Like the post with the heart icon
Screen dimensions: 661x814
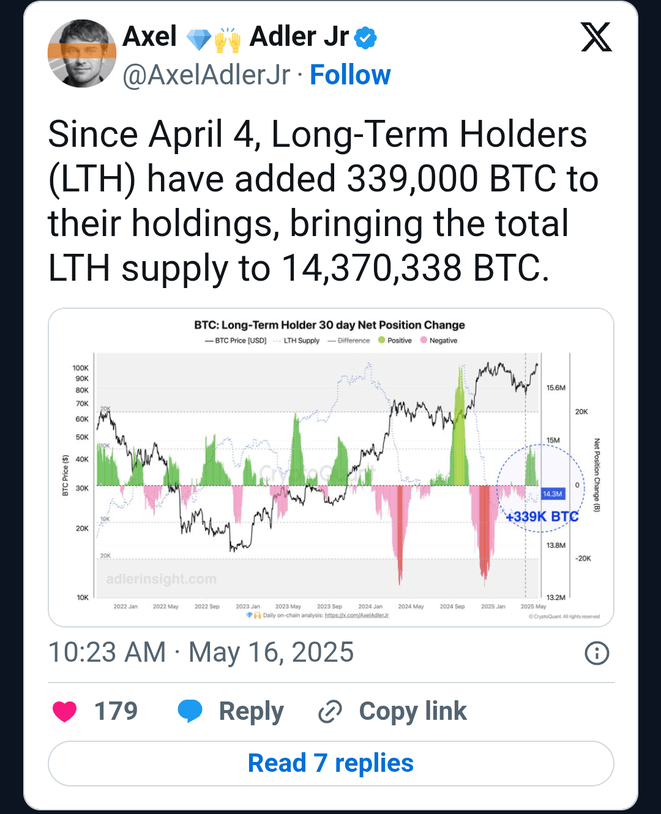[65, 711]
